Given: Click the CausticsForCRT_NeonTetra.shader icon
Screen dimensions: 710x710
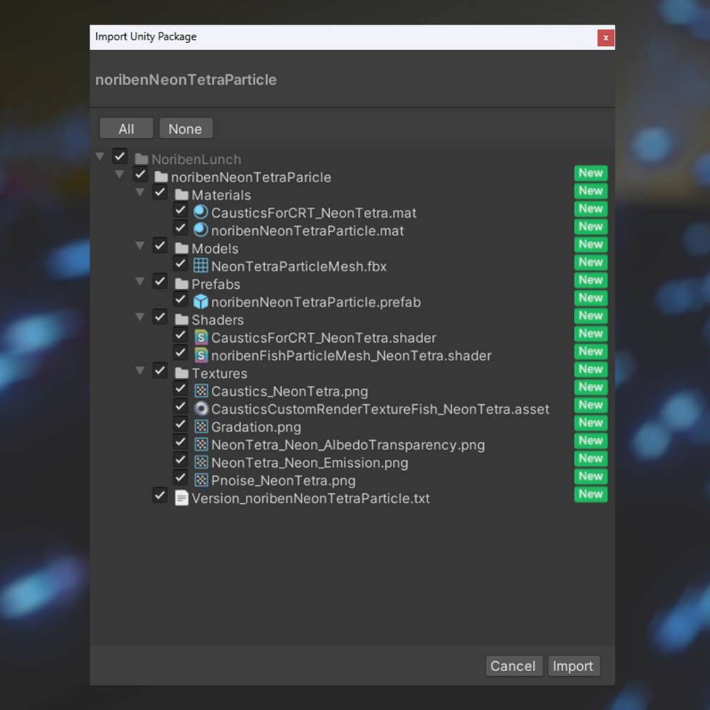Looking at the screenshot, I should [x=201, y=338].
